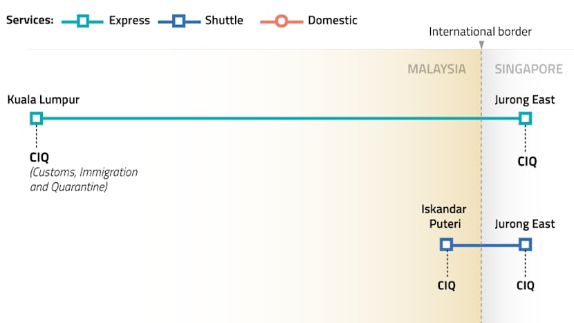Click the "Services:" legend heading
The width and height of the screenshot is (574, 323).
[30, 21]
